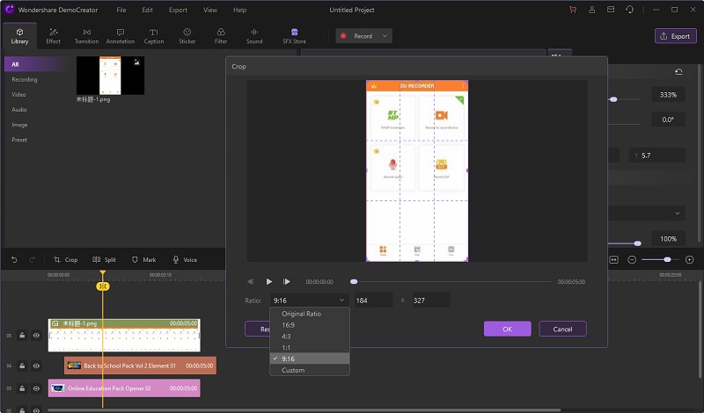Open the Help menu
The height and width of the screenshot is (413, 704).
(x=239, y=10)
